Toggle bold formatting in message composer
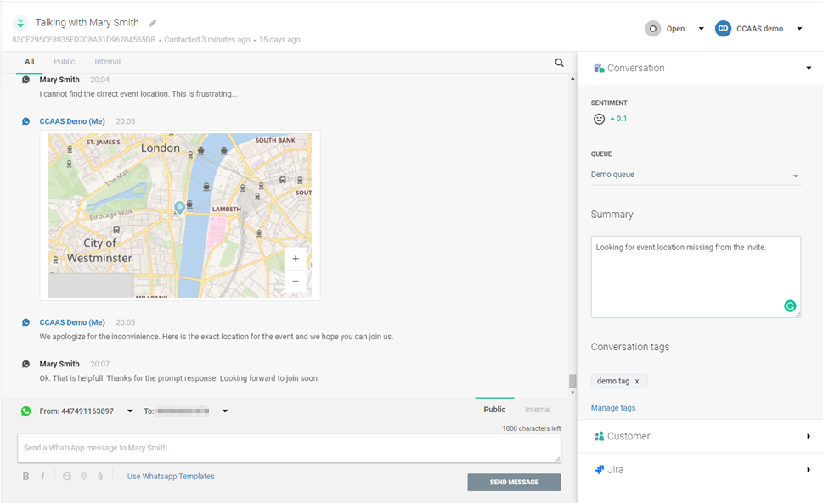 (x=25, y=477)
